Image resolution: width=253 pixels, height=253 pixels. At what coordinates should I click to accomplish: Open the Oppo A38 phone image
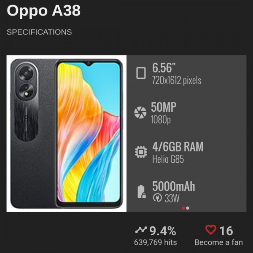pos(67,133)
